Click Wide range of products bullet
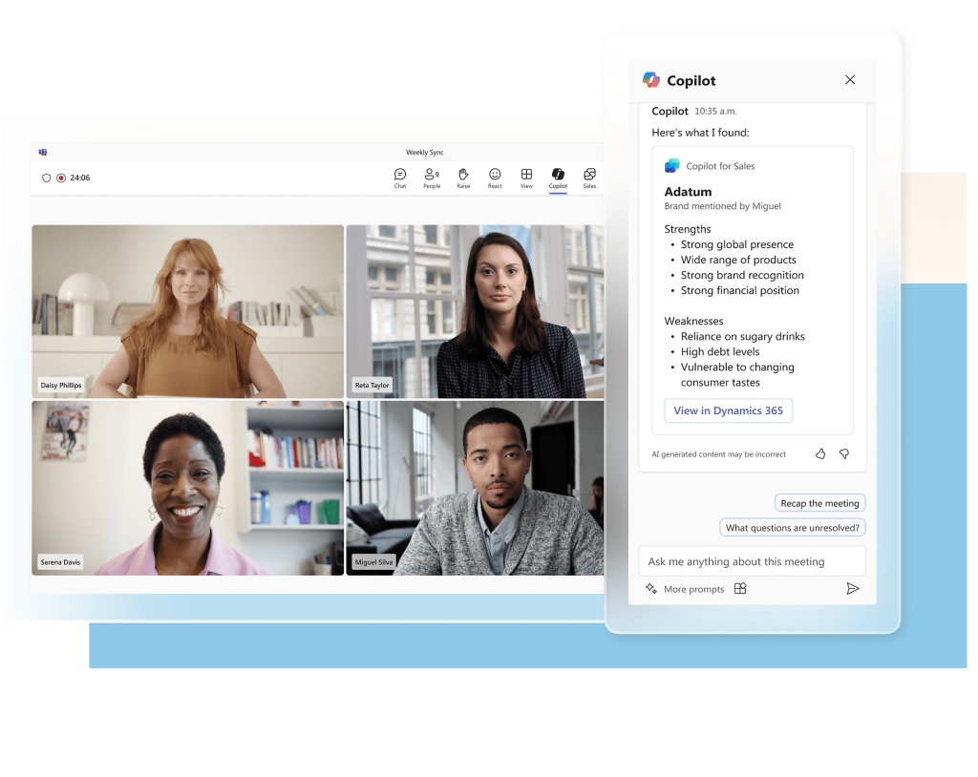The image size is (978, 777). click(x=738, y=260)
